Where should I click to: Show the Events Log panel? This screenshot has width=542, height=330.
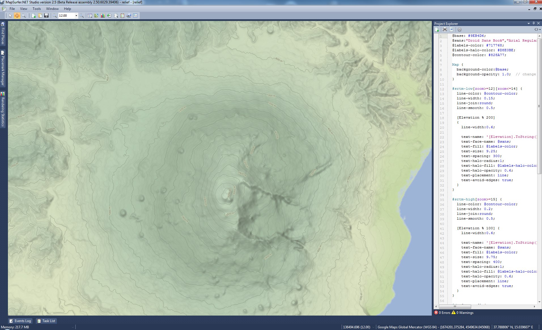(20, 321)
